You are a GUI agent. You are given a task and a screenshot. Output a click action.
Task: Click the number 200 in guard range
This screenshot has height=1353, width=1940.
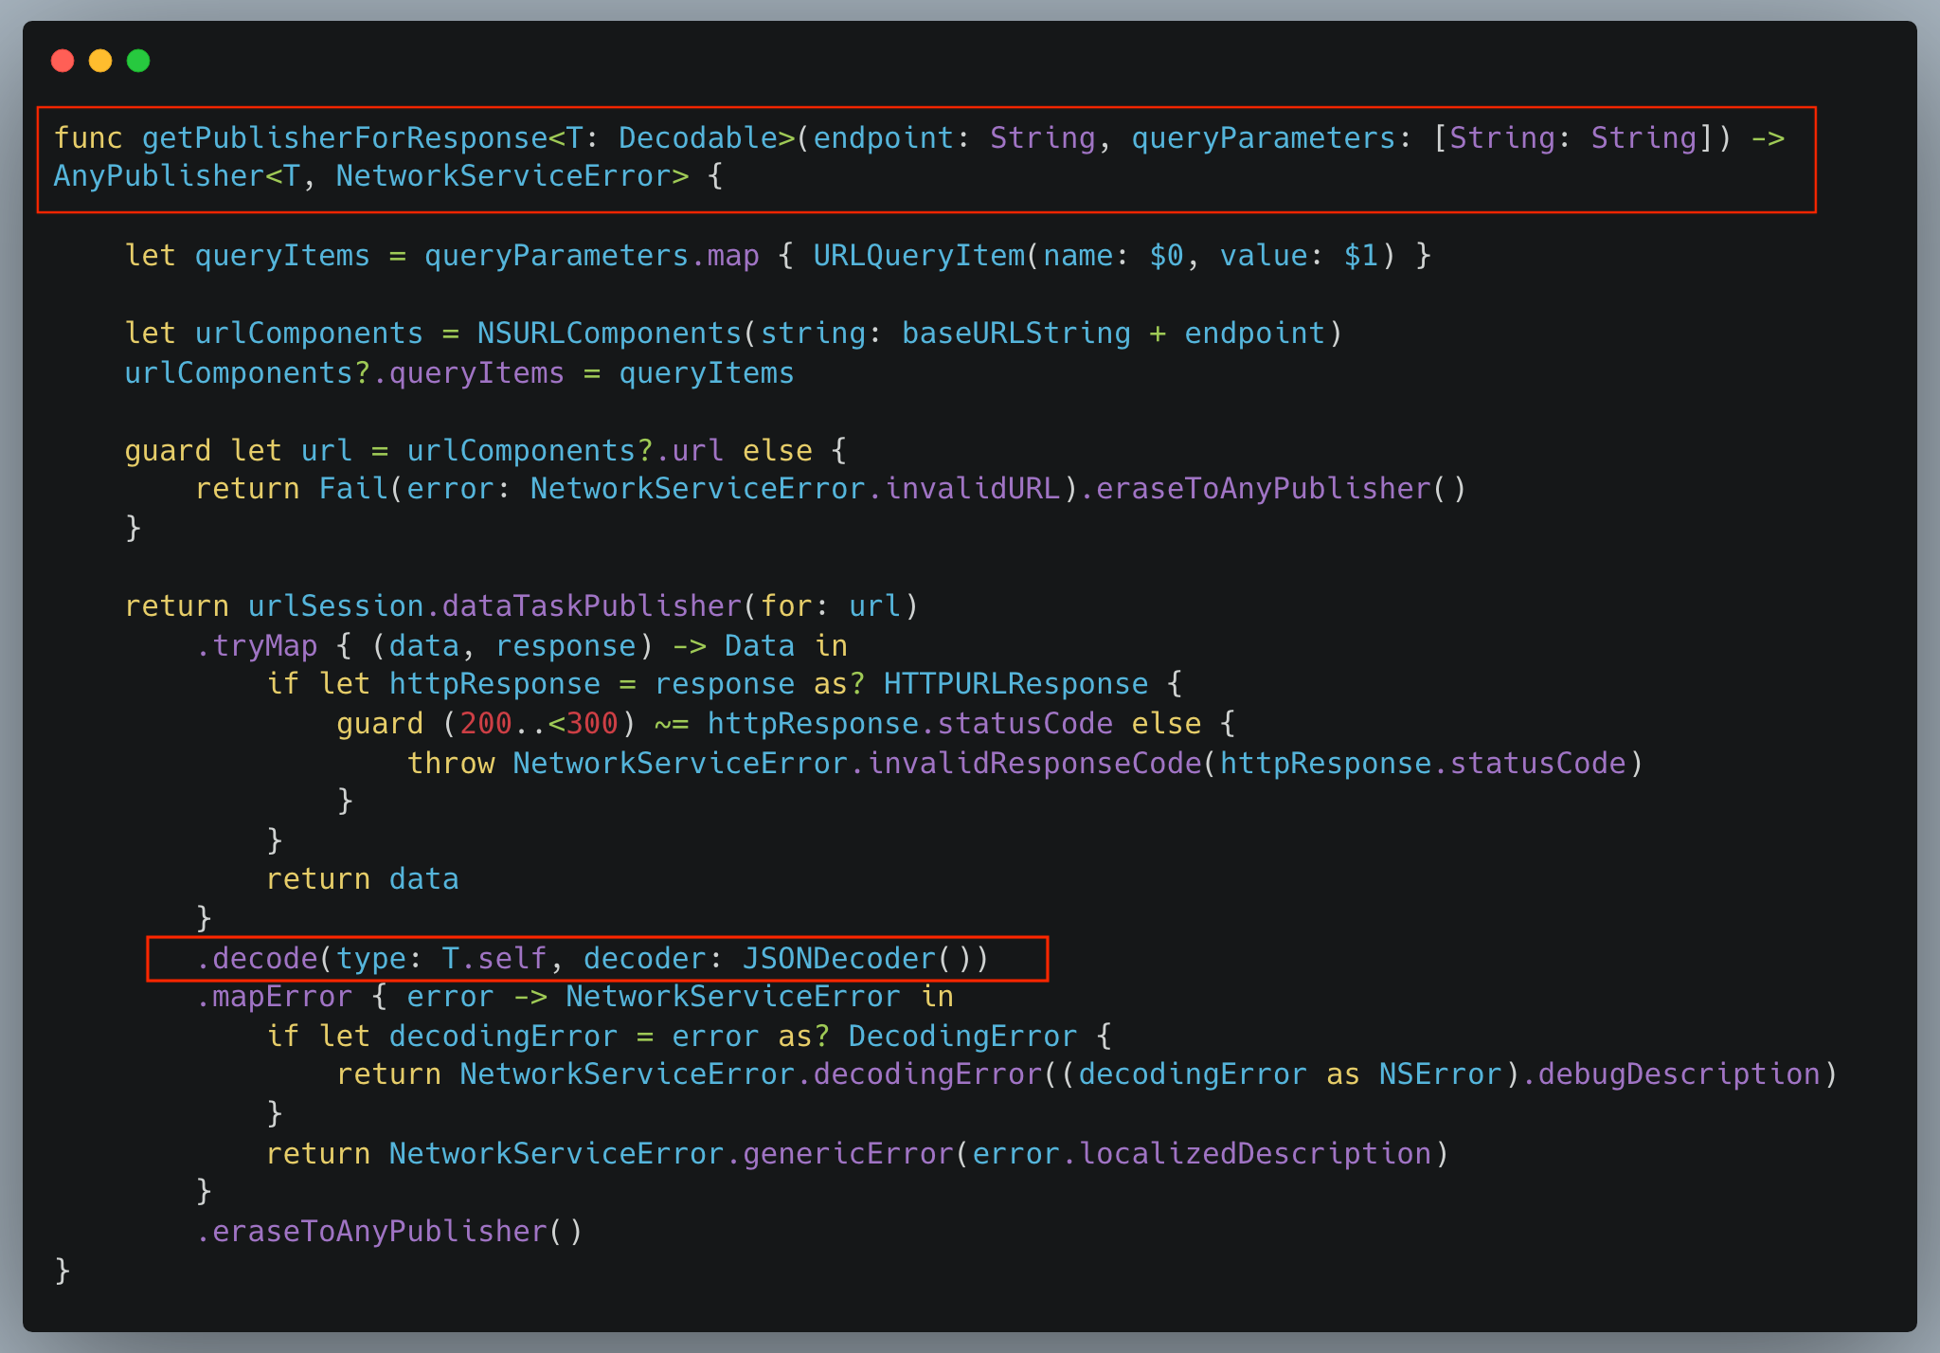(x=485, y=724)
